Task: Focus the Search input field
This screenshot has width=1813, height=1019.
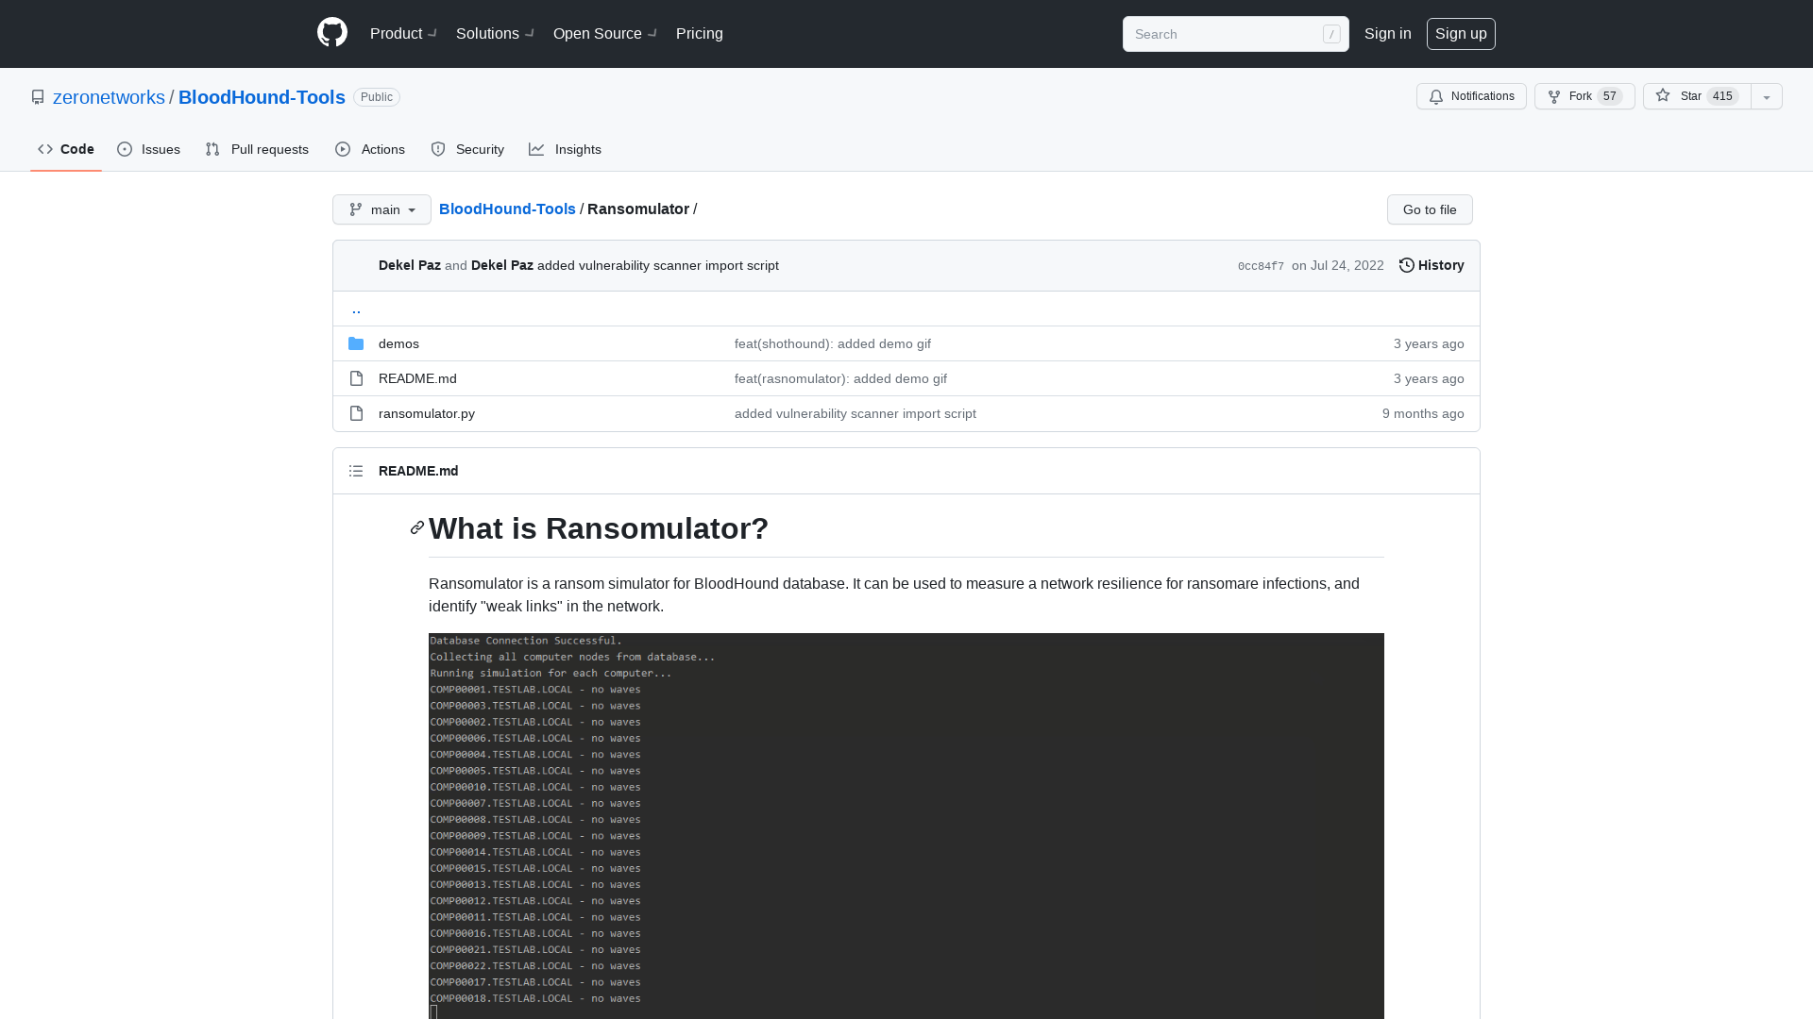Action: point(1235,34)
